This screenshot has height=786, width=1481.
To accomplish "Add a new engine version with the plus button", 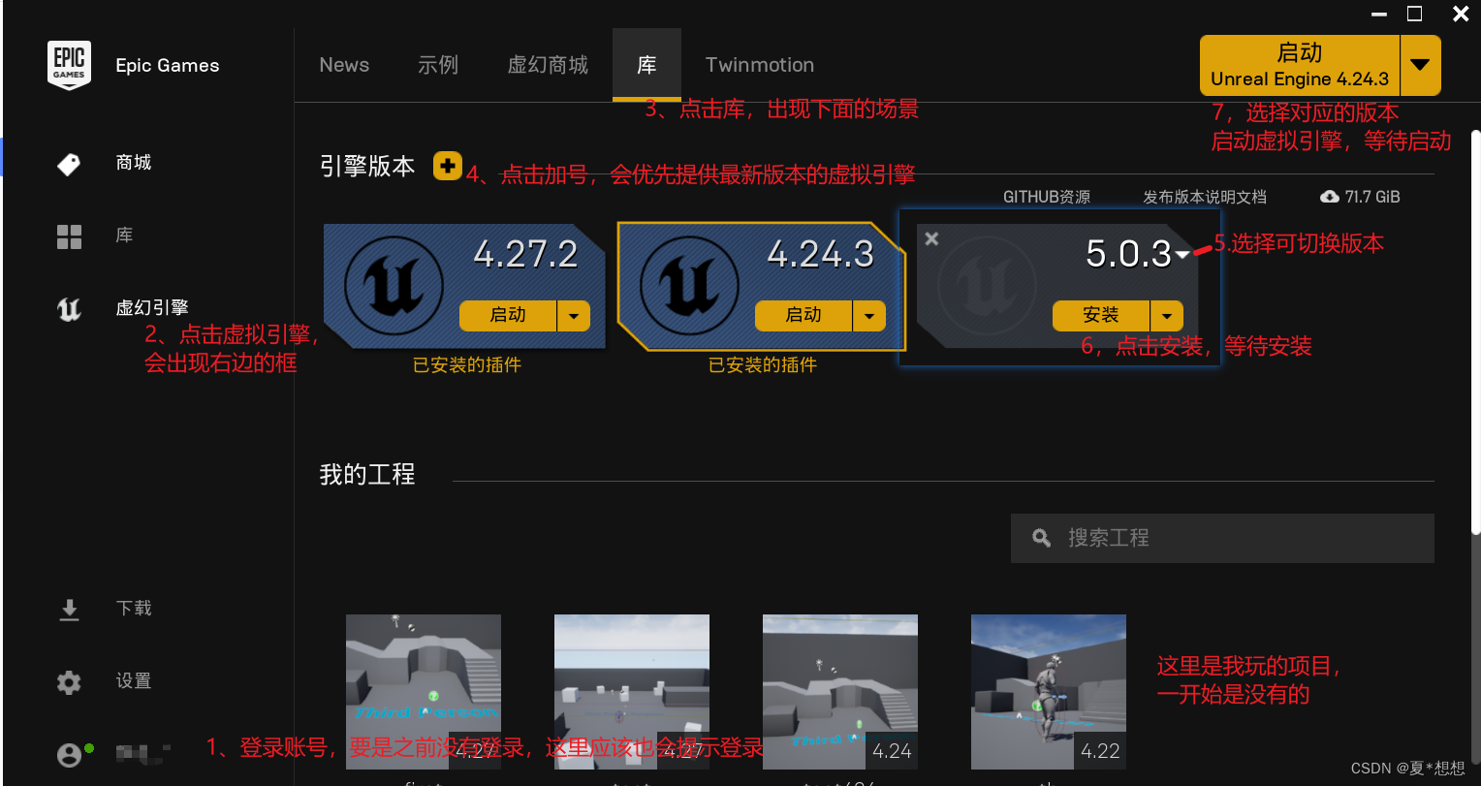I will click(x=447, y=166).
